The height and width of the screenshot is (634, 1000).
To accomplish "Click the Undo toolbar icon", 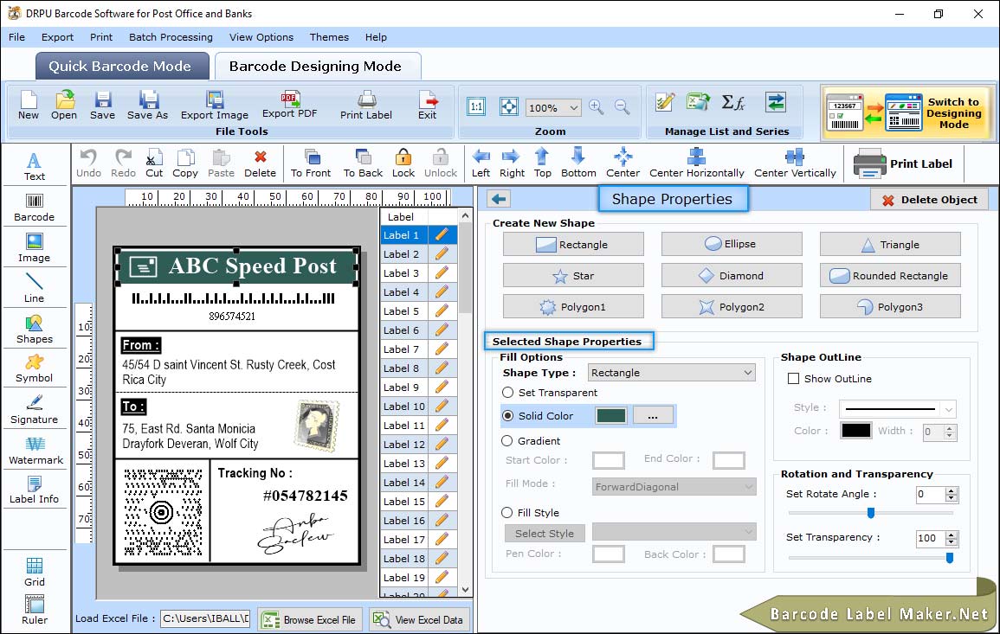I will coord(88,163).
